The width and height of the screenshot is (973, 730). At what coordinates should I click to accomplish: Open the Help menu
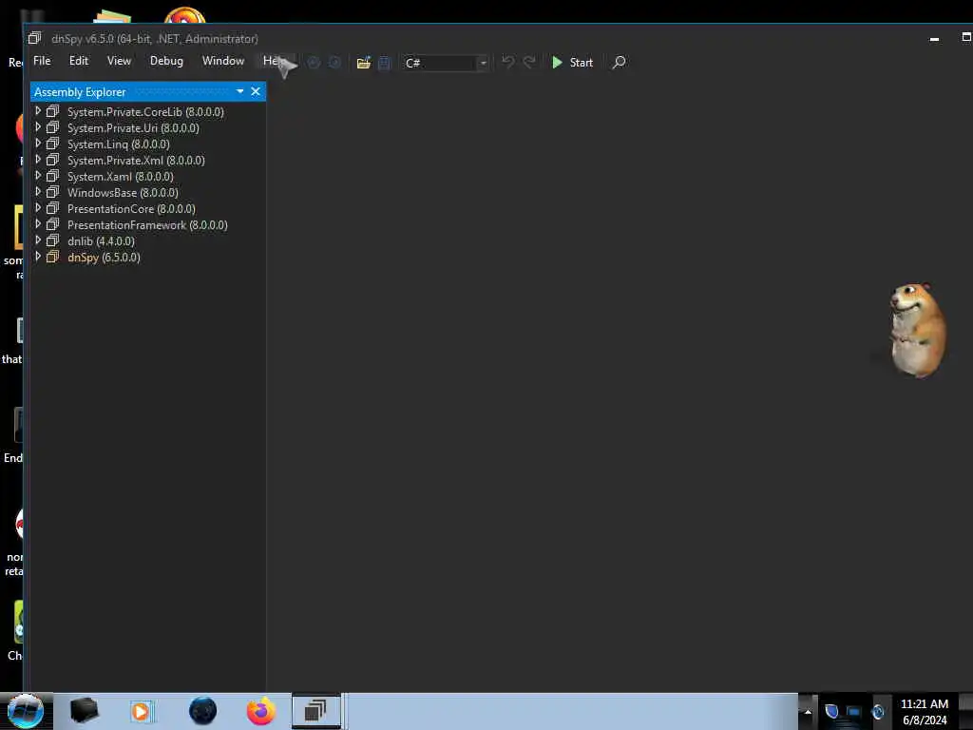pos(274,61)
